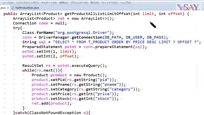The height and width of the screenshot is (115, 204).
Task: Place cursor on method name getProductAllListLimitOffset
Action: coord(98,14)
